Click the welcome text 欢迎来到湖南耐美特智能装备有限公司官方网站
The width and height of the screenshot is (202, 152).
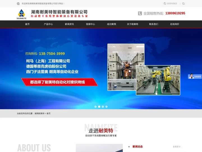(x=43, y=4)
